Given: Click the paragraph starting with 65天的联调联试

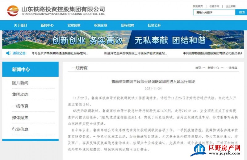Looking at the screenshot, I should [x=153, y=117].
